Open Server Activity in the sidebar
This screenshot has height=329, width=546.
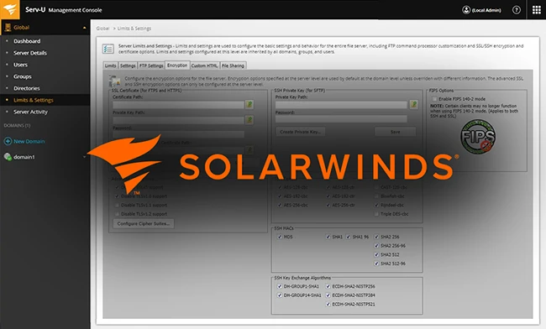click(30, 112)
